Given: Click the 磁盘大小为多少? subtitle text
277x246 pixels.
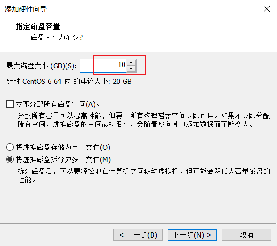Looking at the screenshot, I should click(x=57, y=37).
